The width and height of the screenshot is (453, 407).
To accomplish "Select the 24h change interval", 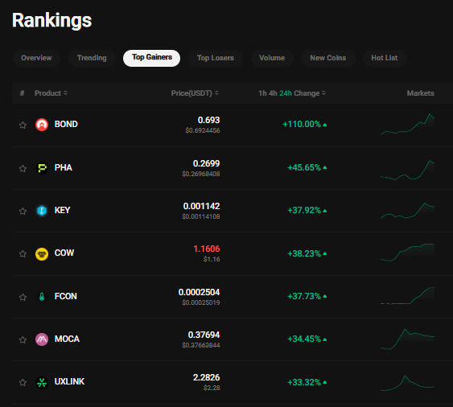I will click(286, 93).
